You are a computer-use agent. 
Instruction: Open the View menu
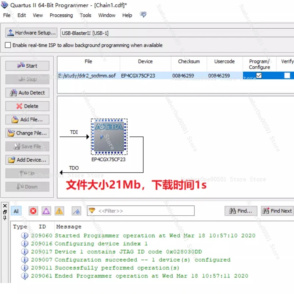[38, 15]
